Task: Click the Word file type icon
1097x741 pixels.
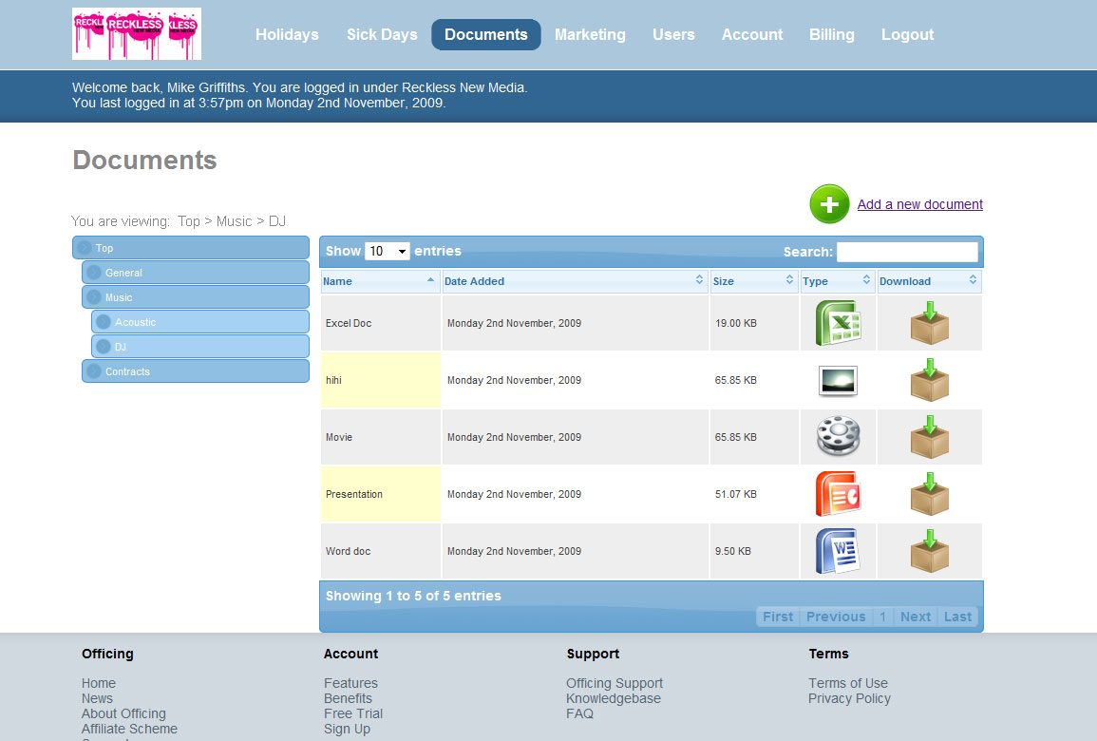Action: [838, 551]
